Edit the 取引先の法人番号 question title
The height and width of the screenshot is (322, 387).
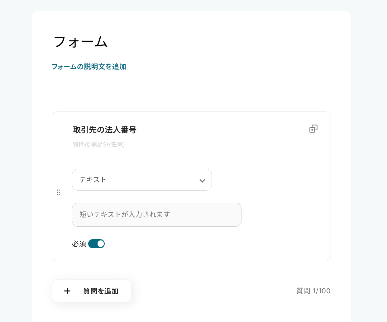[105, 130]
